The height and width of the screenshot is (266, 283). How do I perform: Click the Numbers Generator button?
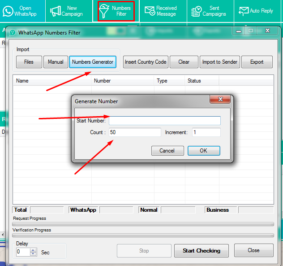pyautogui.click(x=93, y=62)
